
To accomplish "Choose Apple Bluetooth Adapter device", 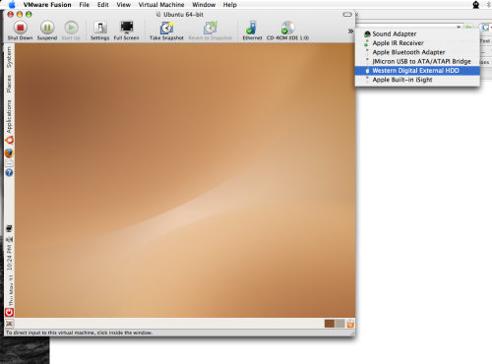I will [417, 52].
